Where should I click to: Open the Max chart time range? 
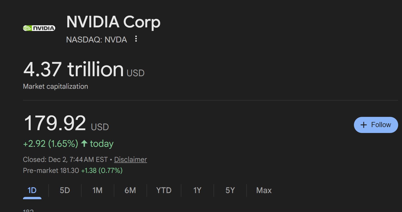pos(264,190)
